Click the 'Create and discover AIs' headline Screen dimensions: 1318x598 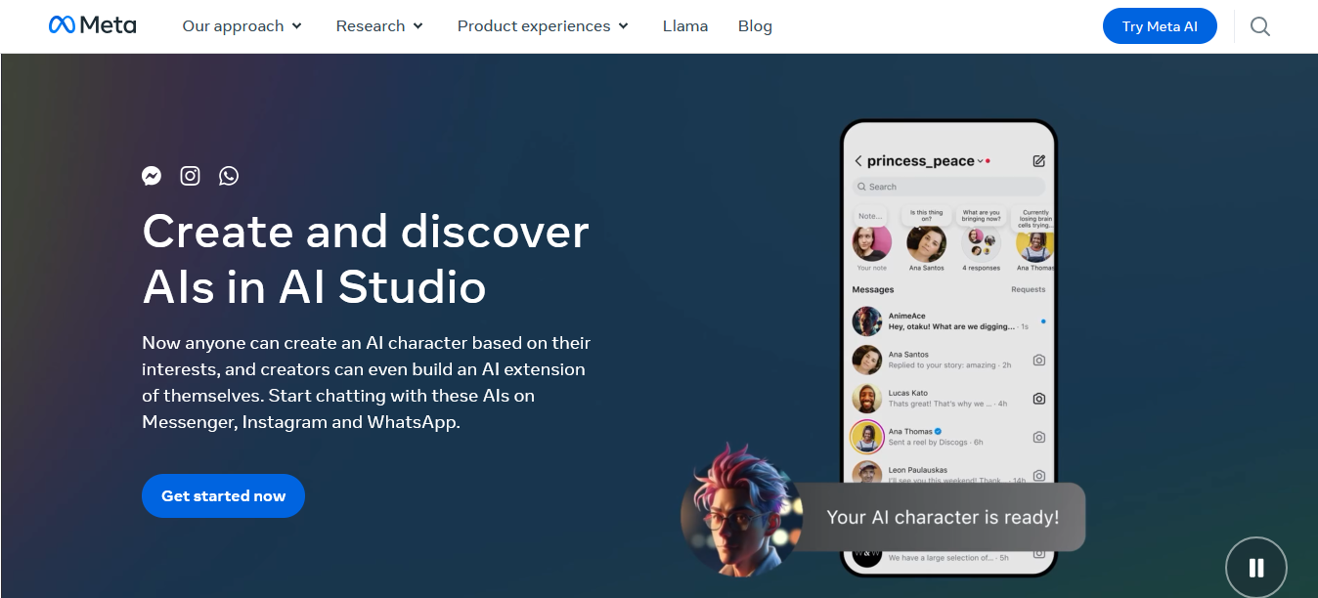[x=366, y=259]
